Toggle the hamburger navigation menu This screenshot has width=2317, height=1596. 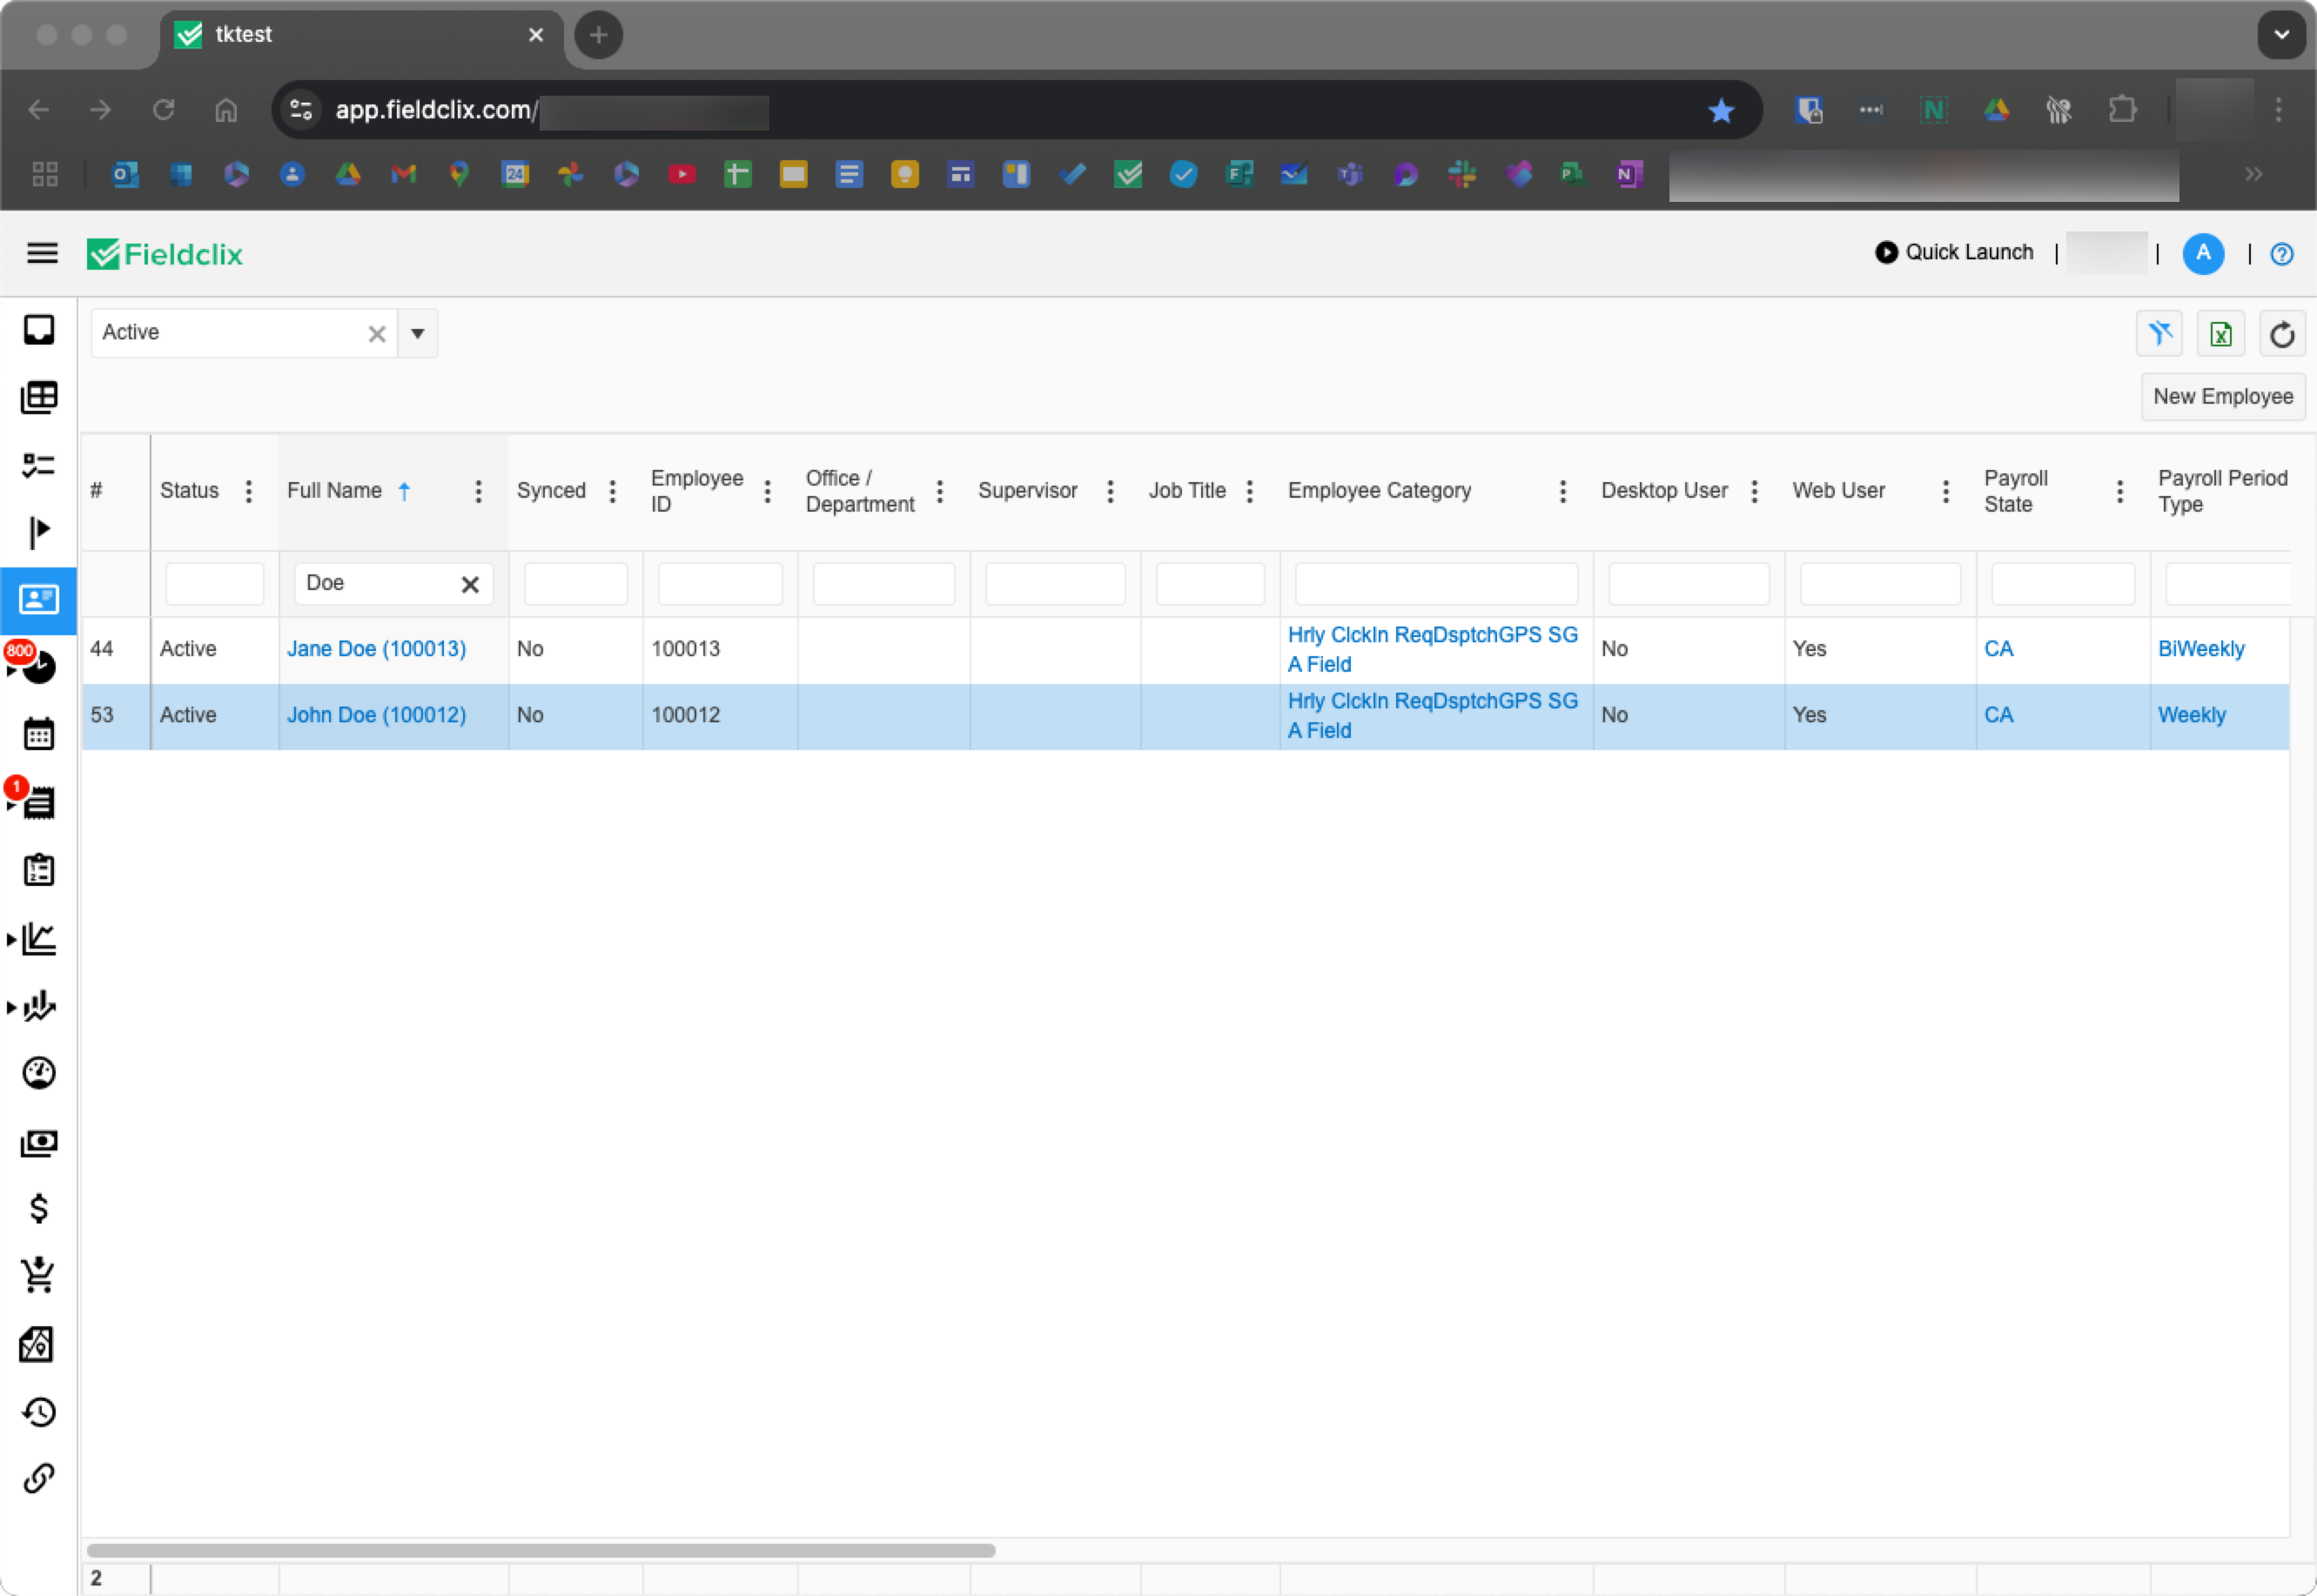click(42, 254)
